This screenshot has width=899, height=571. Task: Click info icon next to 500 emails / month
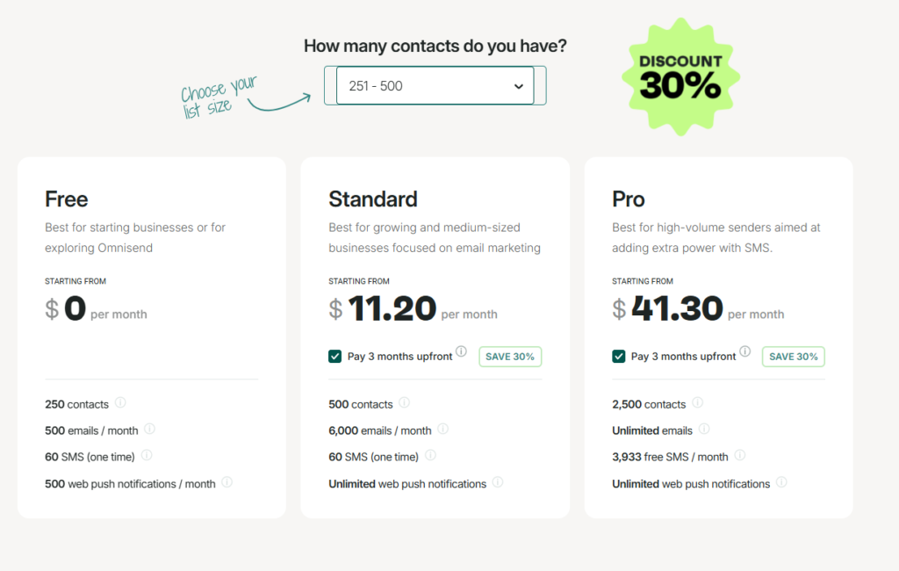click(x=149, y=429)
